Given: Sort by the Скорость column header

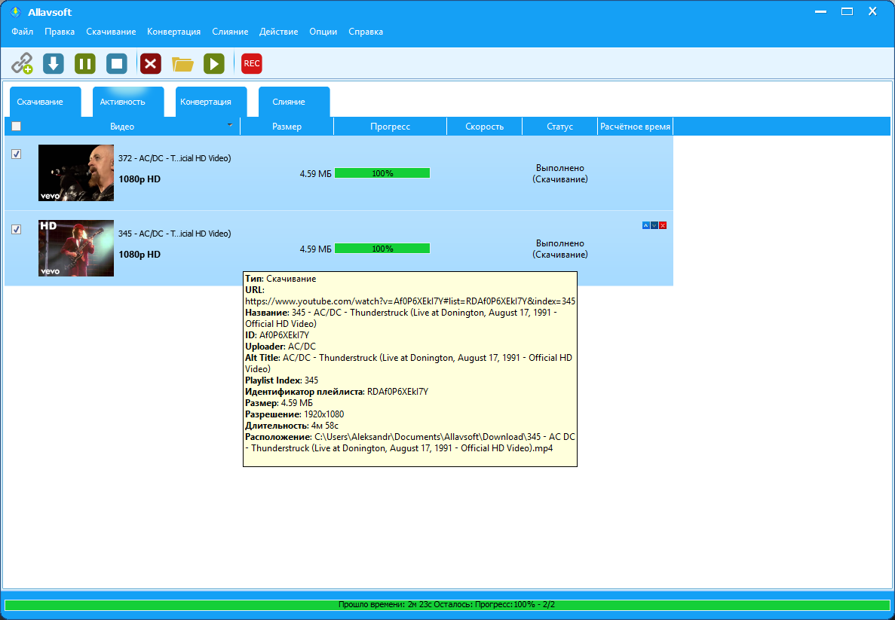Looking at the screenshot, I should pos(485,126).
